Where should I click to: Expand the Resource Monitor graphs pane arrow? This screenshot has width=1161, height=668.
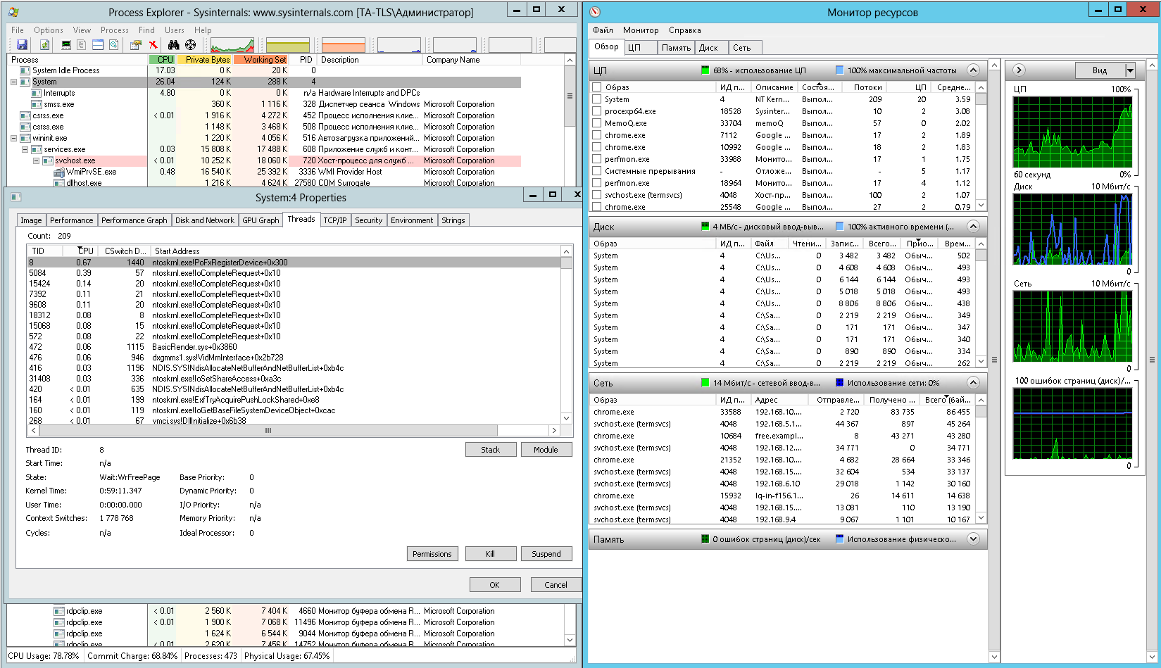point(1019,70)
